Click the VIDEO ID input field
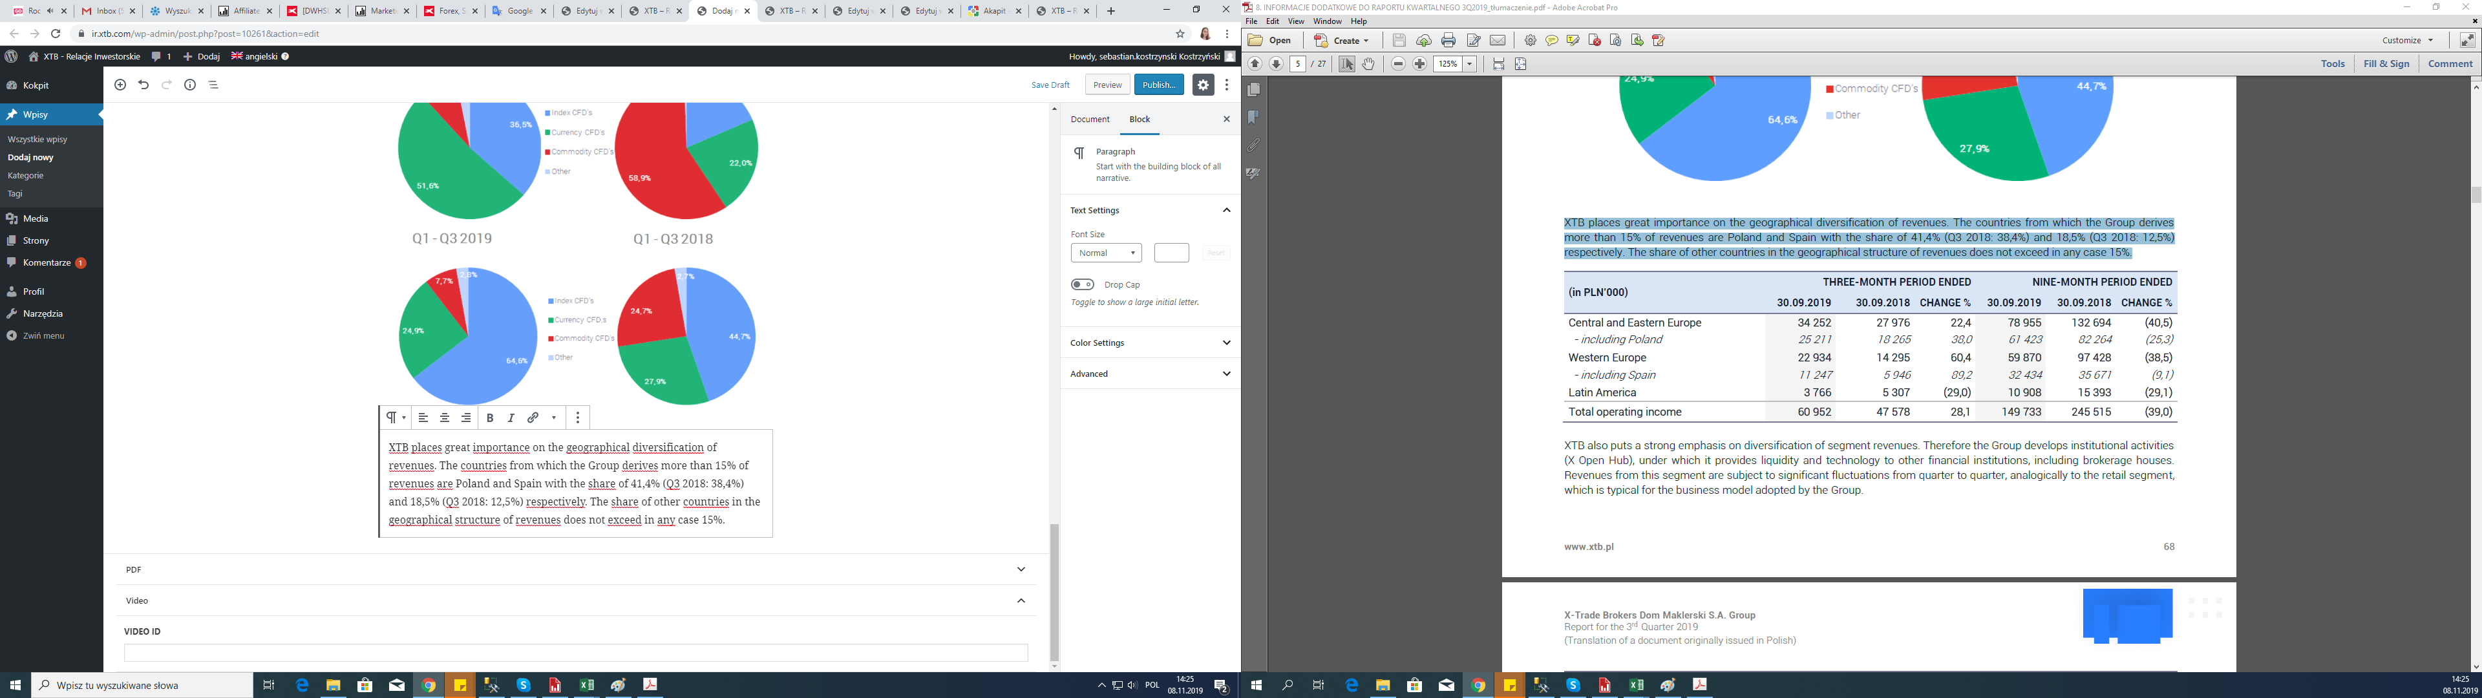Viewport: 2482px width, 698px height. 575,653
